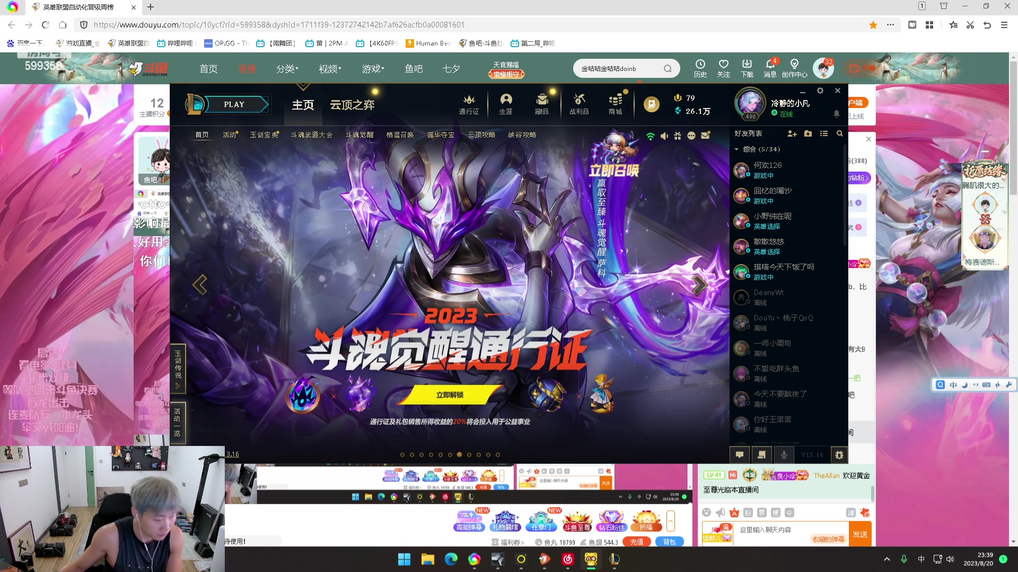Click the Douyu user avatar with badge 32
The width and height of the screenshot is (1018, 572).
click(x=823, y=68)
